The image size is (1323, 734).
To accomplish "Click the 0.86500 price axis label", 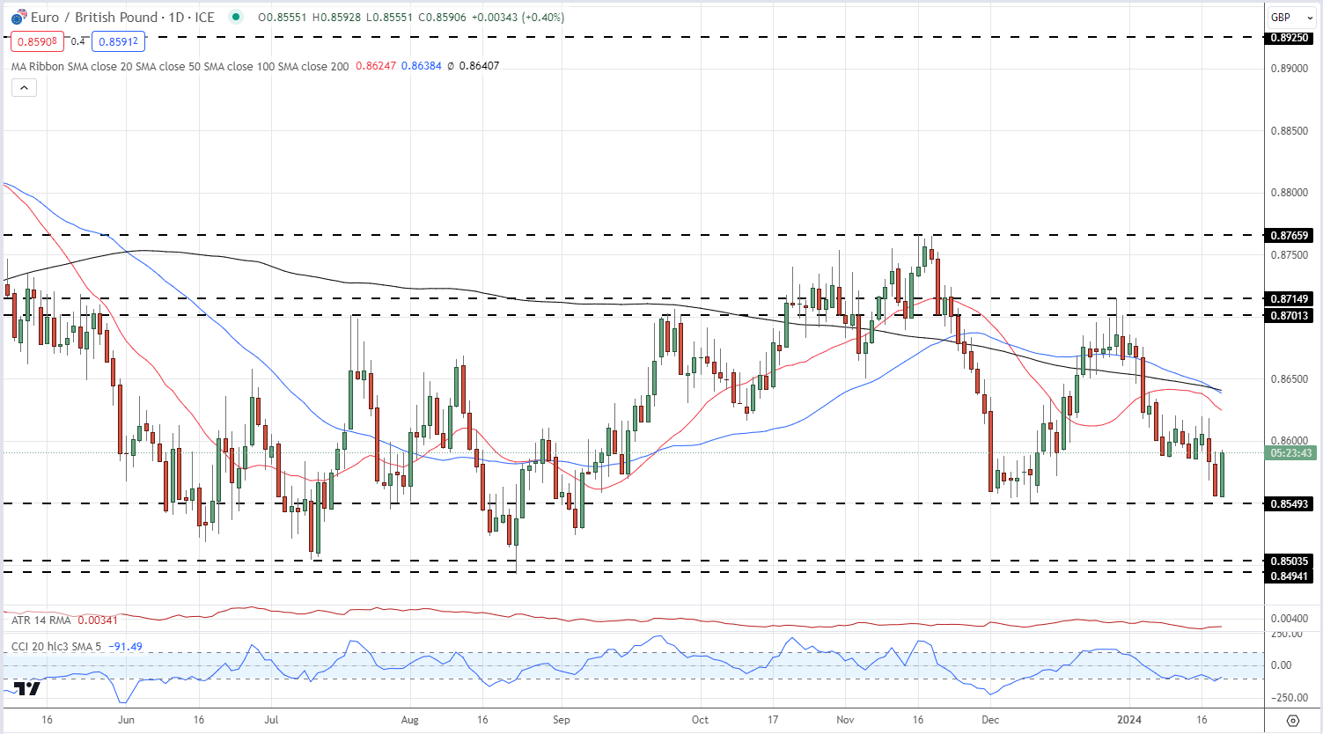I will point(1290,379).
